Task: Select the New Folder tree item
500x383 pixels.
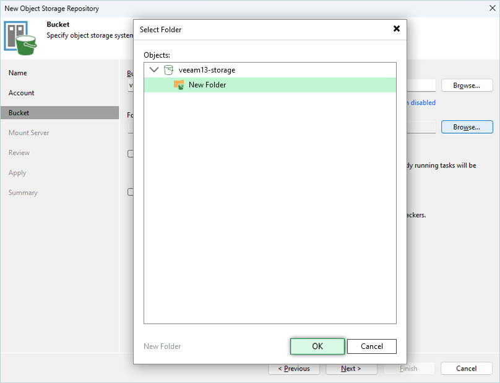Action: 207,85
